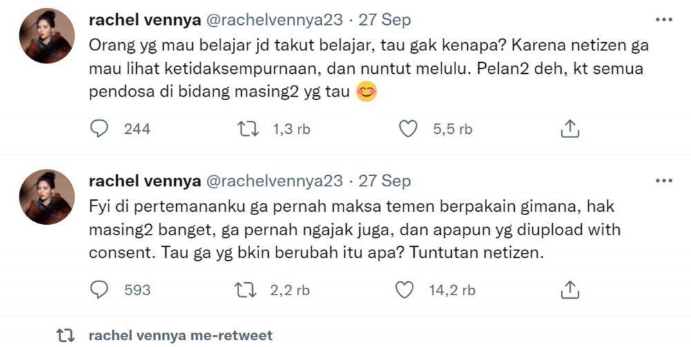The width and height of the screenshot is (691, 347).
Task: Select the rachel vennya me-retweet label
Action: pos(180,335)
